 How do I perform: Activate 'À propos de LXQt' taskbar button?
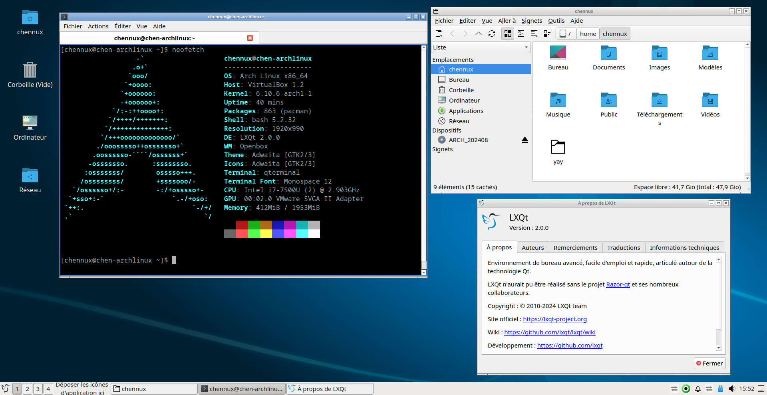(330, 389)
